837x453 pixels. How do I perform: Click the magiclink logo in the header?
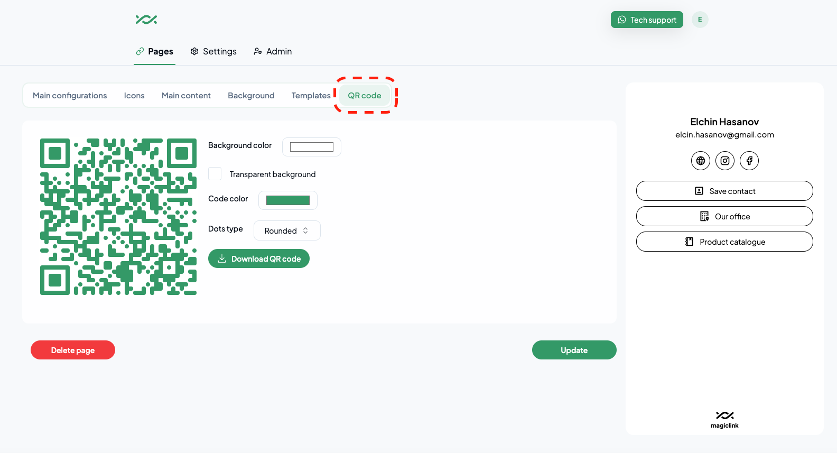tap(146, 20)
